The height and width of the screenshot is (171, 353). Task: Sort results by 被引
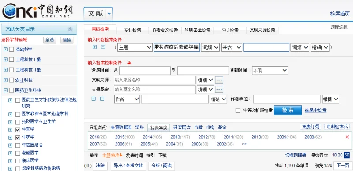(150, 156)
